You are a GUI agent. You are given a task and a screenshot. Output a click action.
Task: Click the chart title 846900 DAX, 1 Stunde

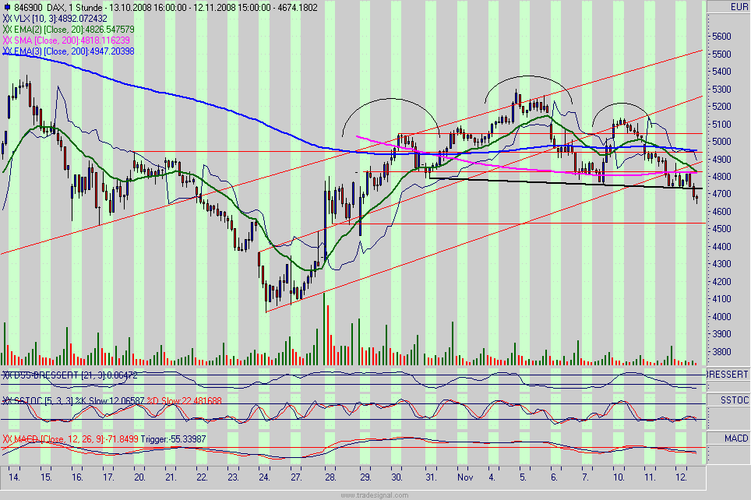tap(58, 8)
